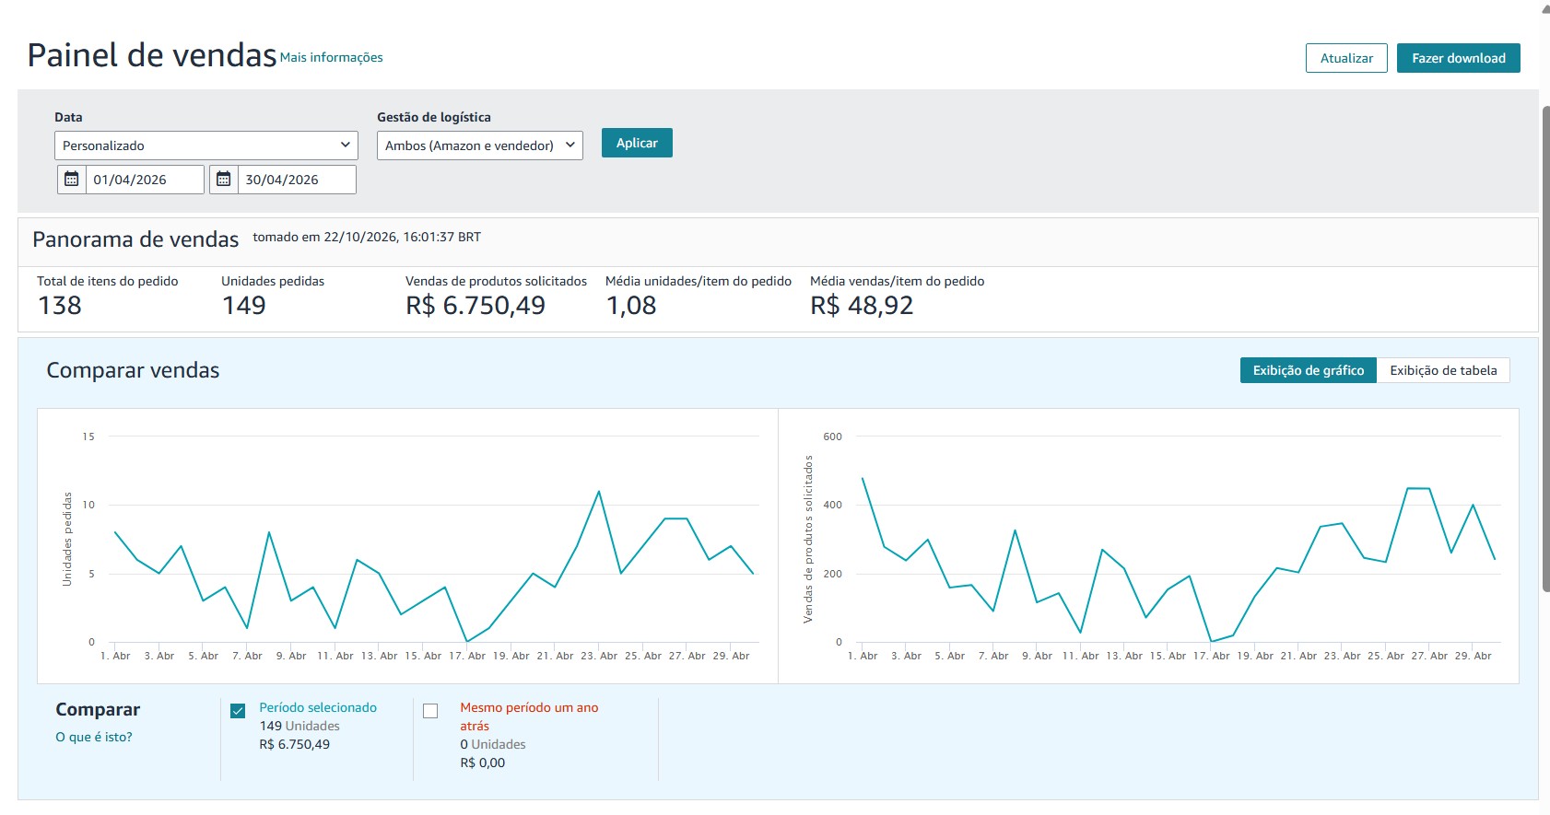Open the O que é isto? link

pyautogui.click(x=94, y=737)
